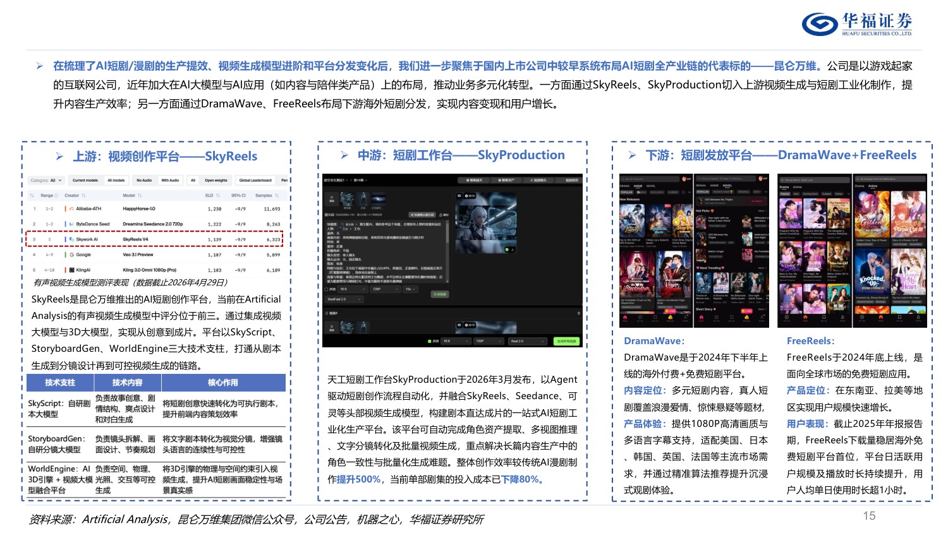Select Current models filter in leaderboard
948x533 pixels.
click(x=85, y=181)
